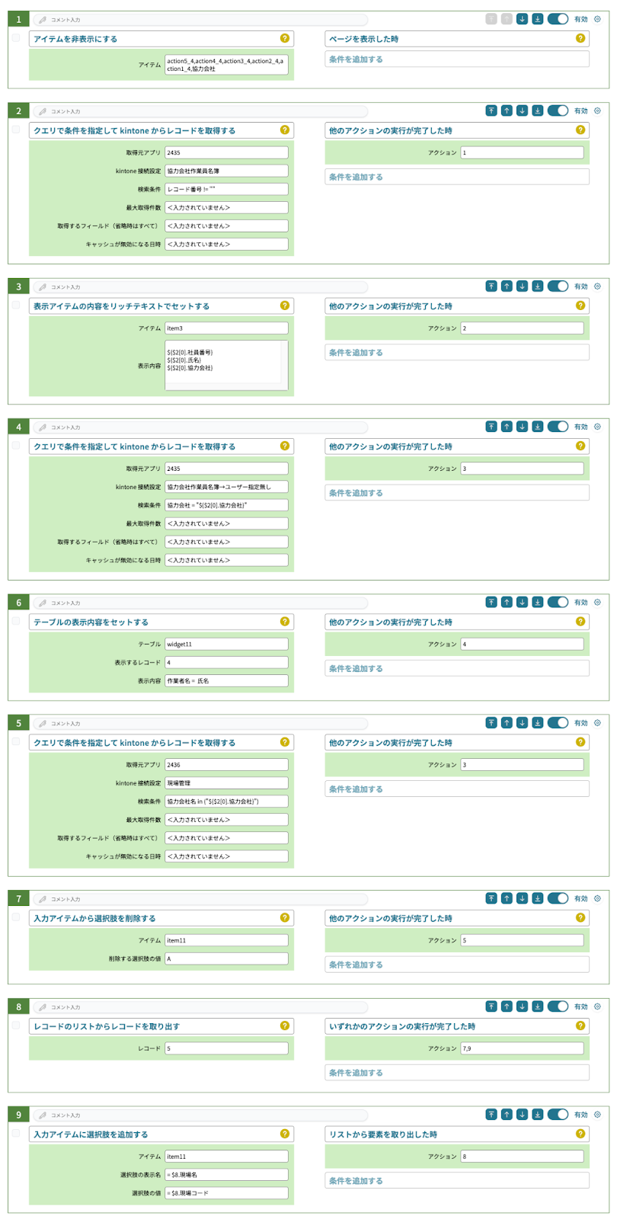The image size is (617, 1219).
Task: Click comment input field of action 5
Action: pos(200,723)
